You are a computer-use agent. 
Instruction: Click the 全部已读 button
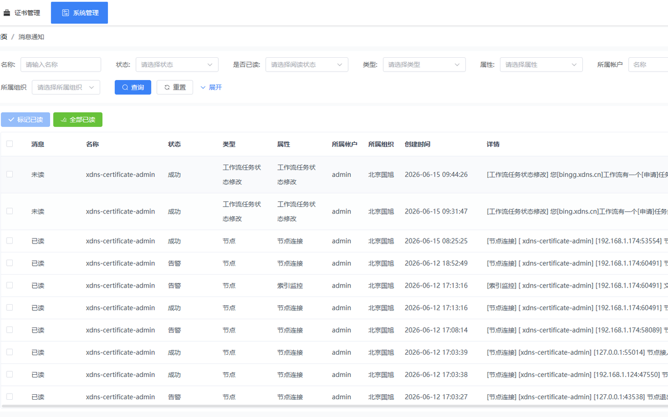pos(78,120)
